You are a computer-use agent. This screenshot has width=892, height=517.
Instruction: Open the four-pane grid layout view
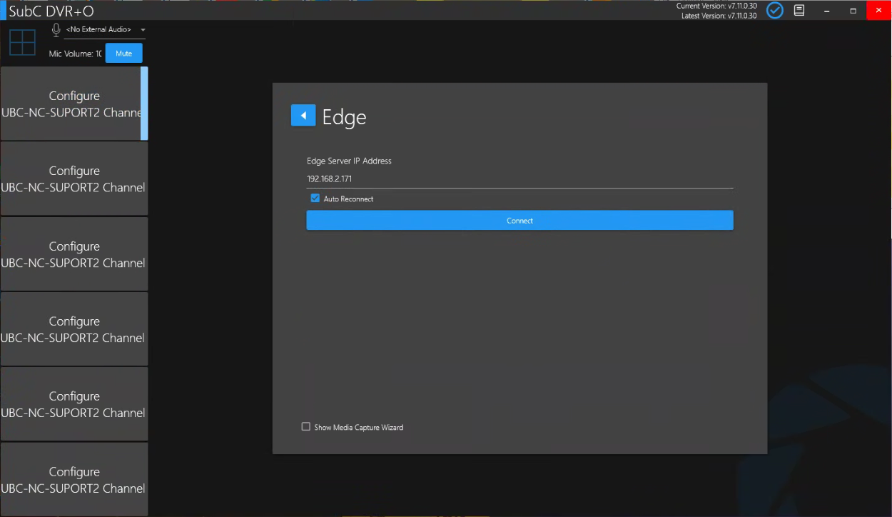[22, 42]
